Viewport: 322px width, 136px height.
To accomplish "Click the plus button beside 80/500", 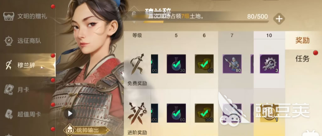I will coord(279,19).
